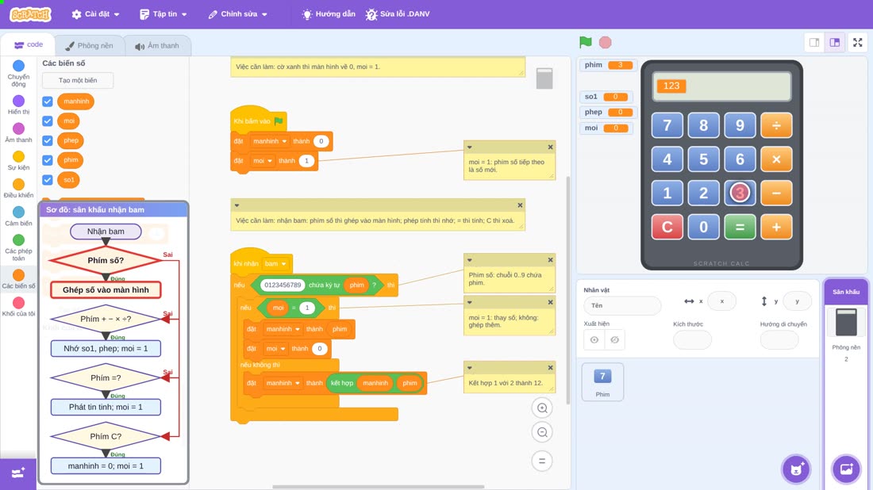Select the Hiển thị block category
873x490 pixels.
[x=18, y=105]
